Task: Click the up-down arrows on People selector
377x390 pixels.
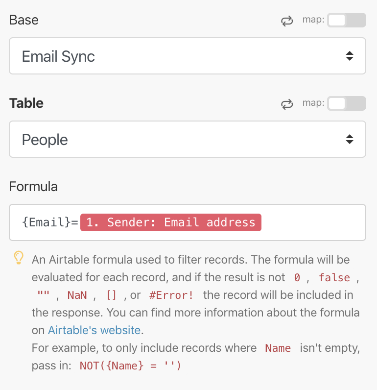Action: [x=350, y=139]
